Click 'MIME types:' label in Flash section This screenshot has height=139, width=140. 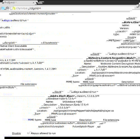pyautogui.click(x=35, y=120)
